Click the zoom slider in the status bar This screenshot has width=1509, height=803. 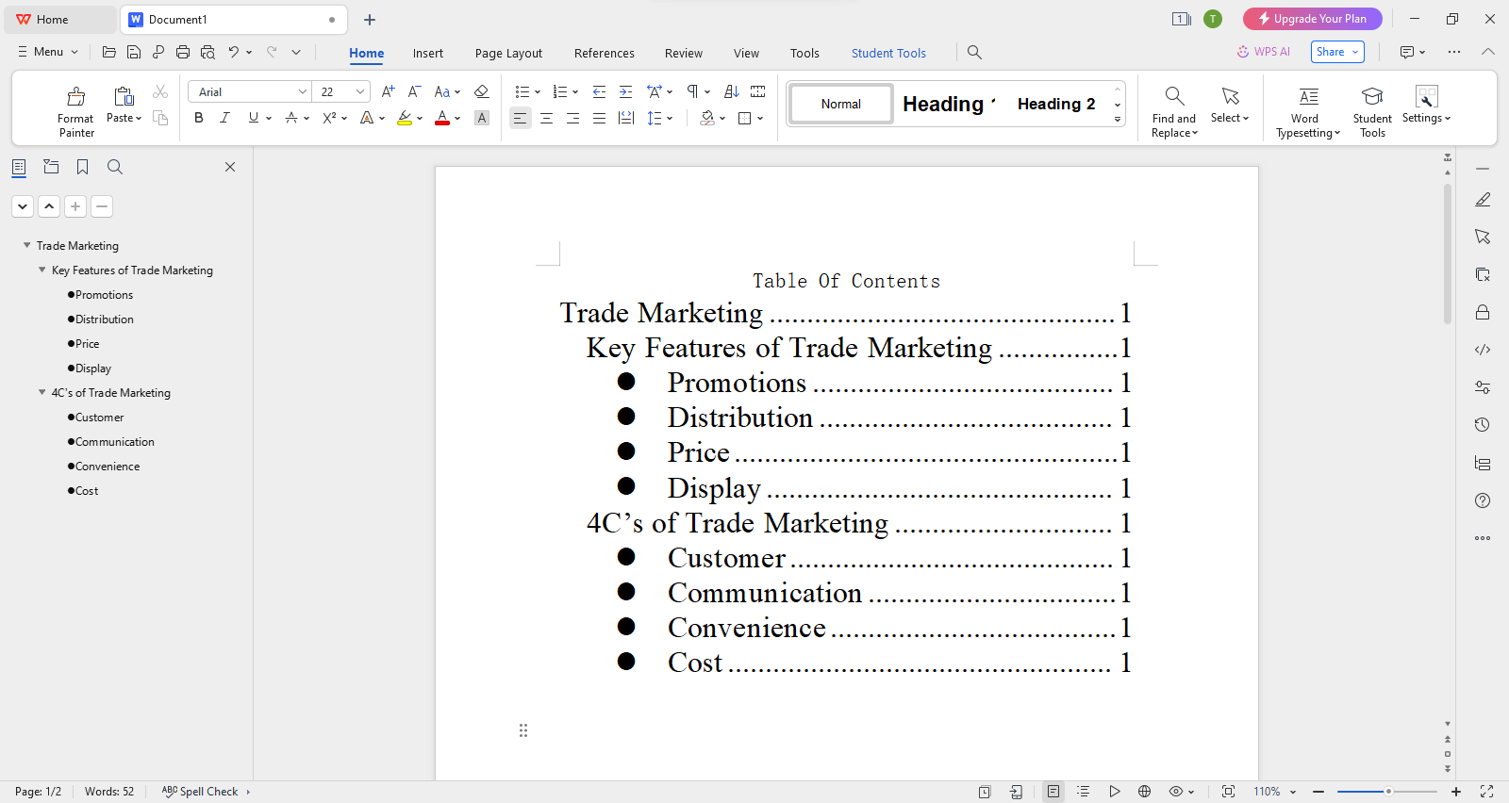pyautogui.click(x=1386, y=792)
